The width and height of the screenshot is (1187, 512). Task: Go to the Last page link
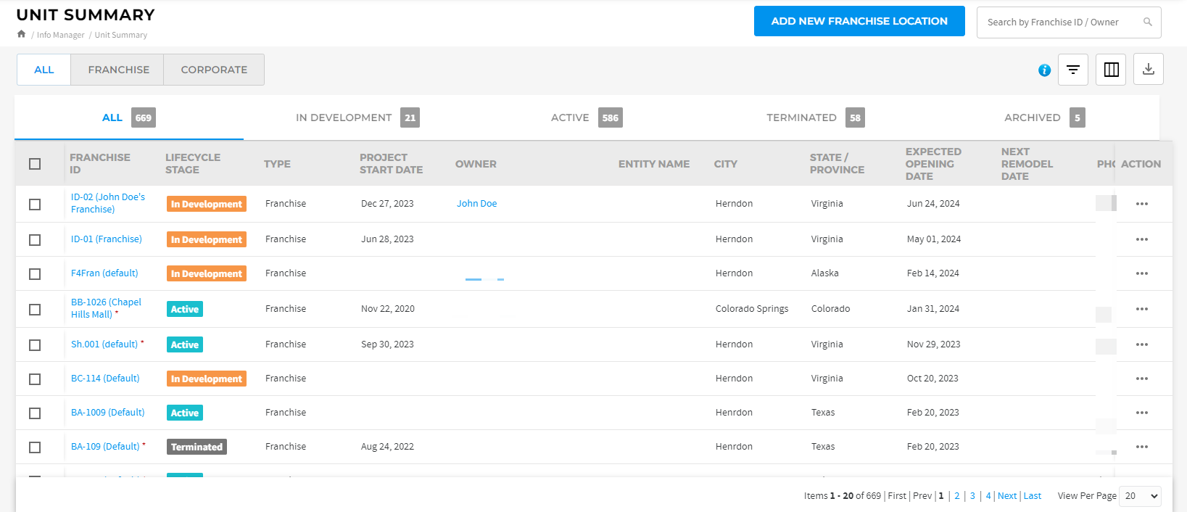(x=1032, y=496)
